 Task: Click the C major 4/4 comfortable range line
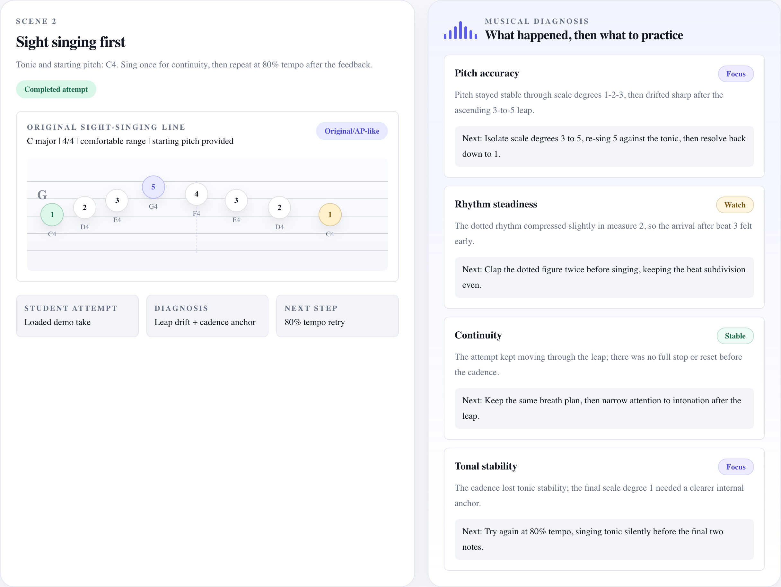pyautogui.click(x=130, y=141)
